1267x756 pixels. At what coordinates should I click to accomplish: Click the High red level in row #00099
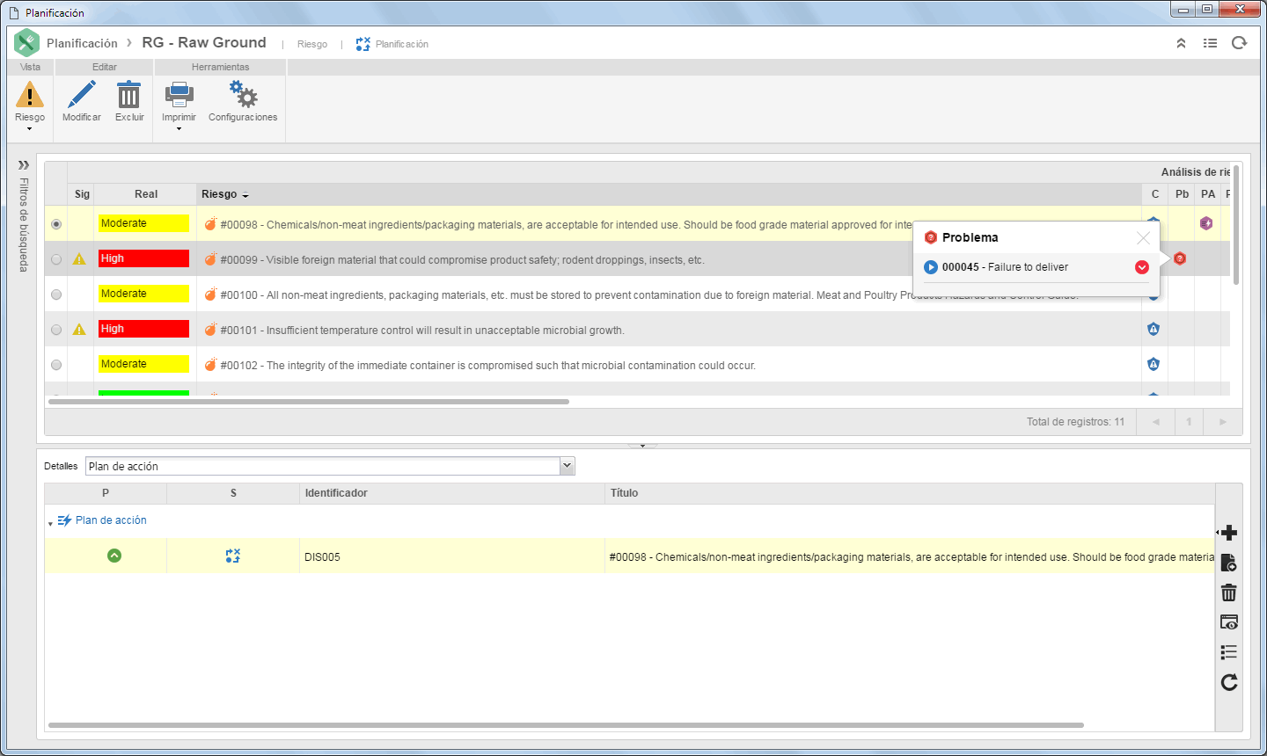click(x=143, y=258)
